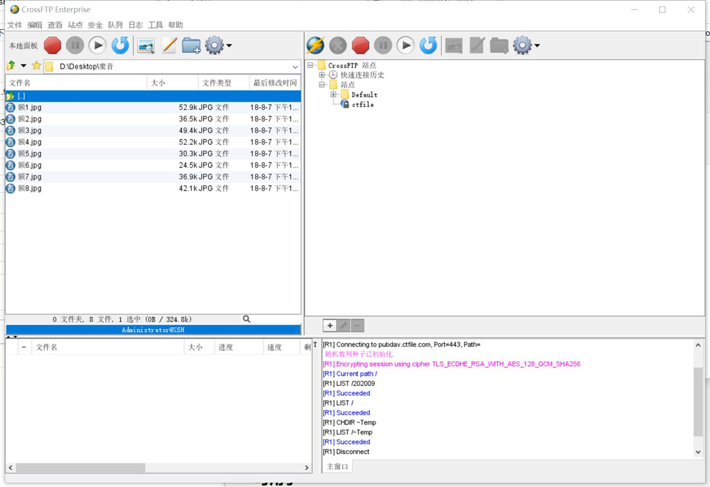Screen dimensions: 710x487
Task: Collapse the CrossFTP 站点 root node
Action: (x=311, y=65)
